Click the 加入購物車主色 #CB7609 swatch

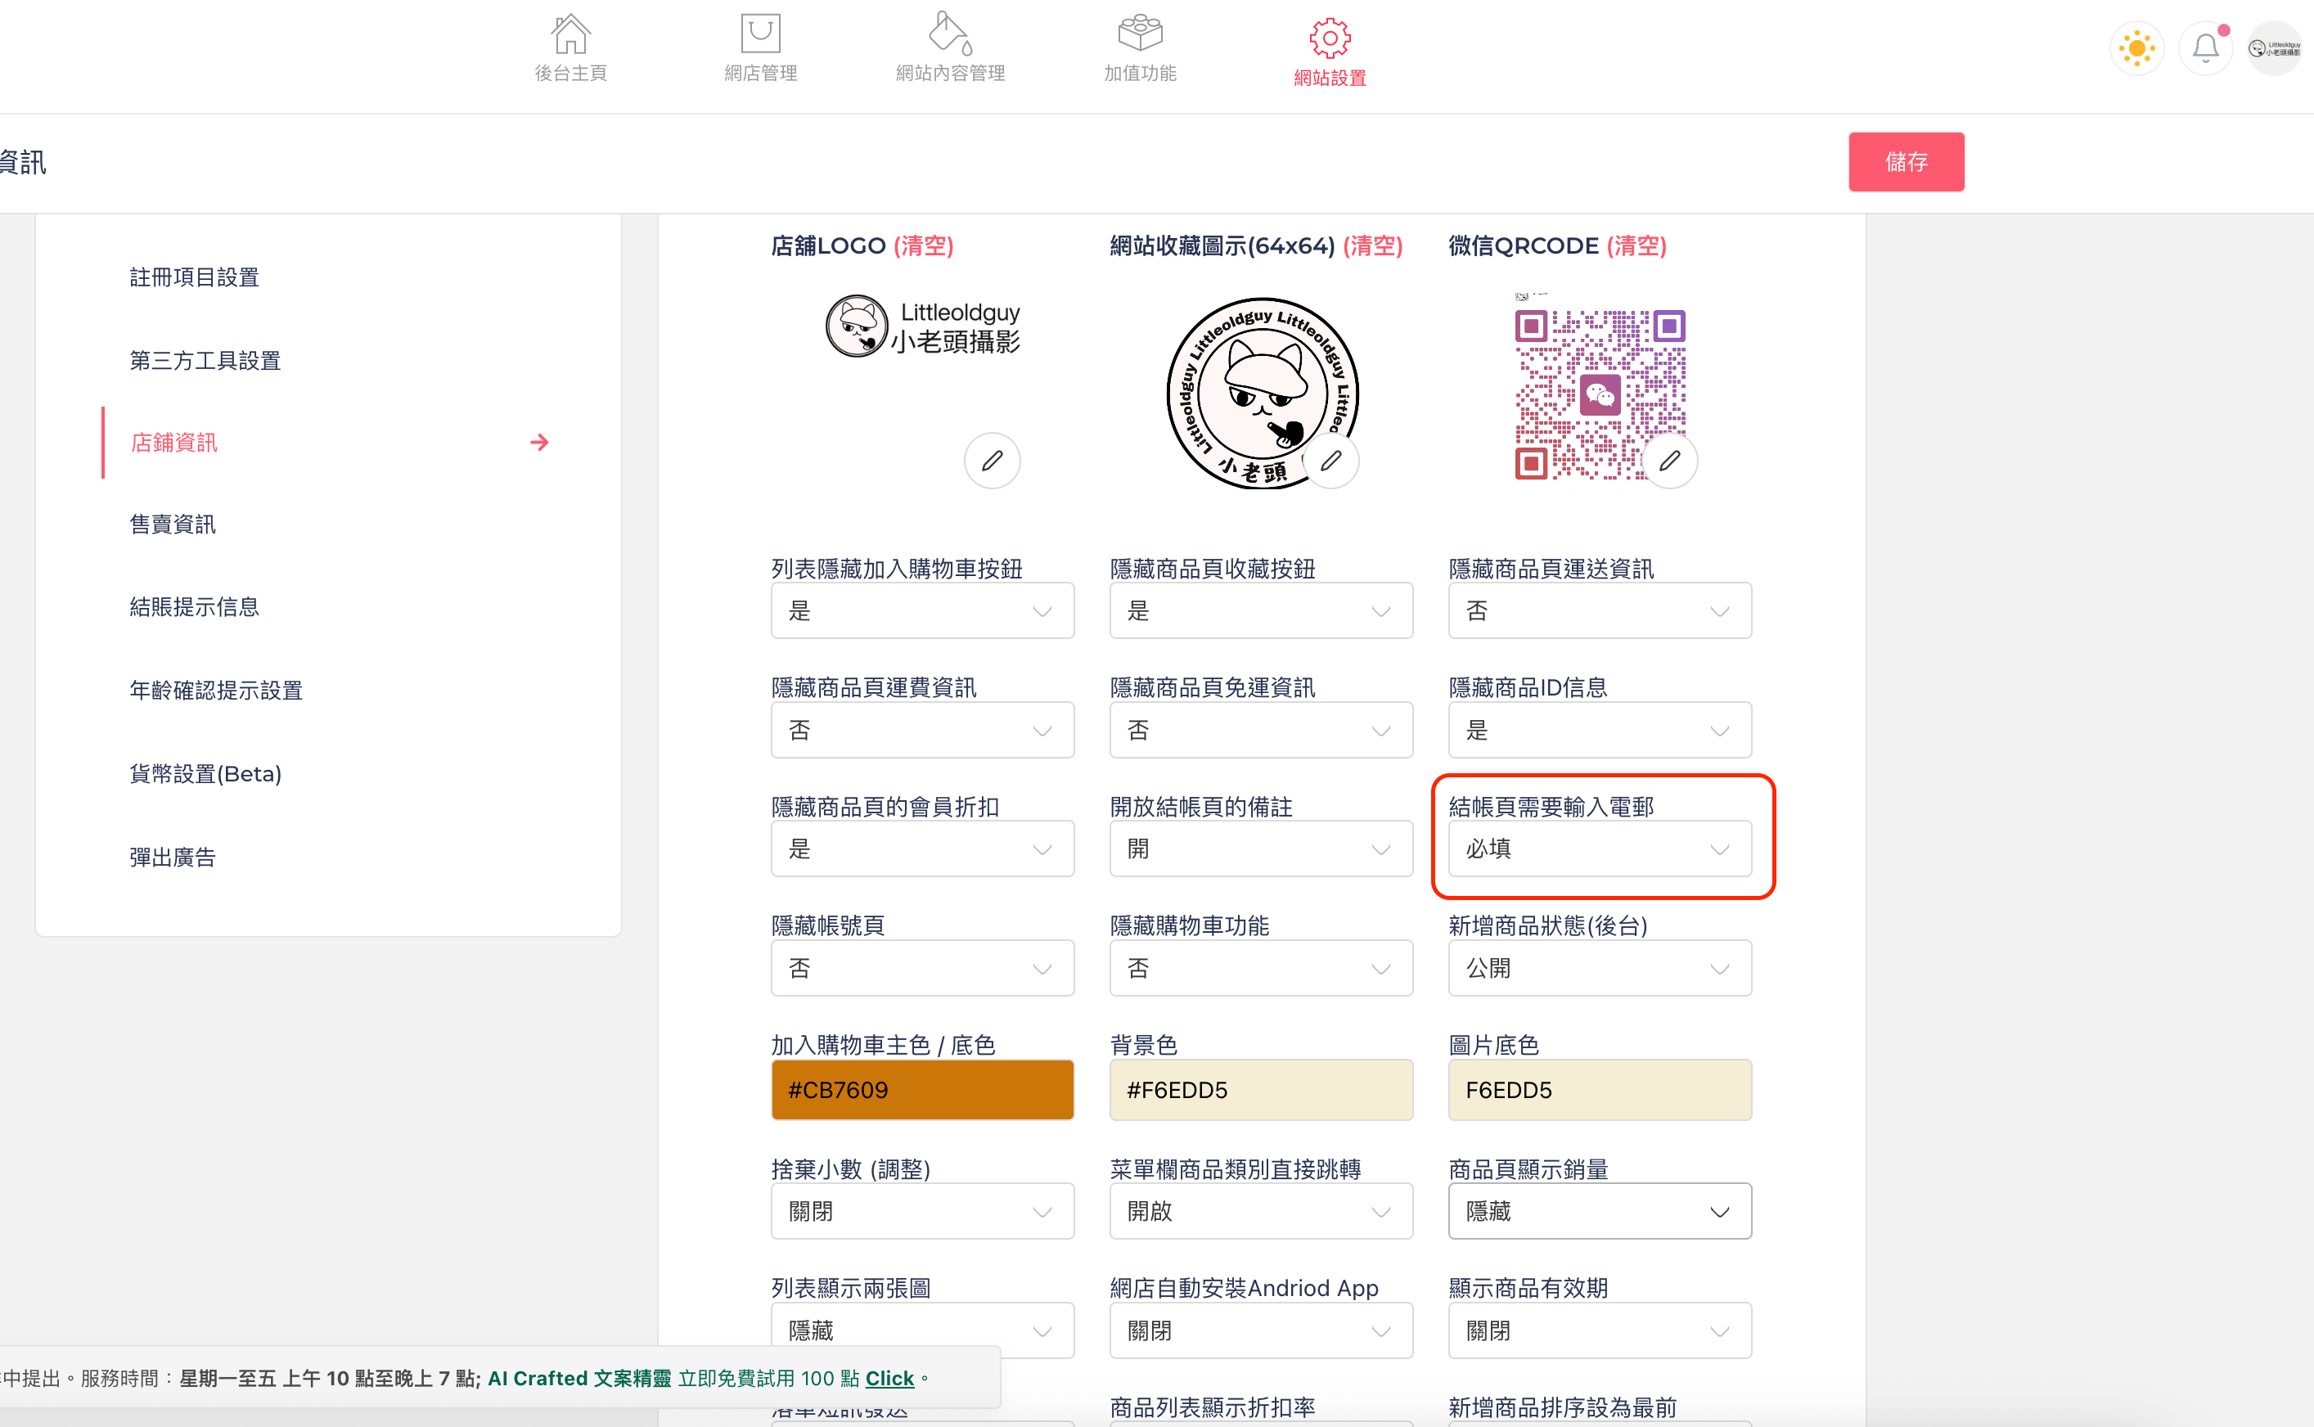(x=921, y=1090)
